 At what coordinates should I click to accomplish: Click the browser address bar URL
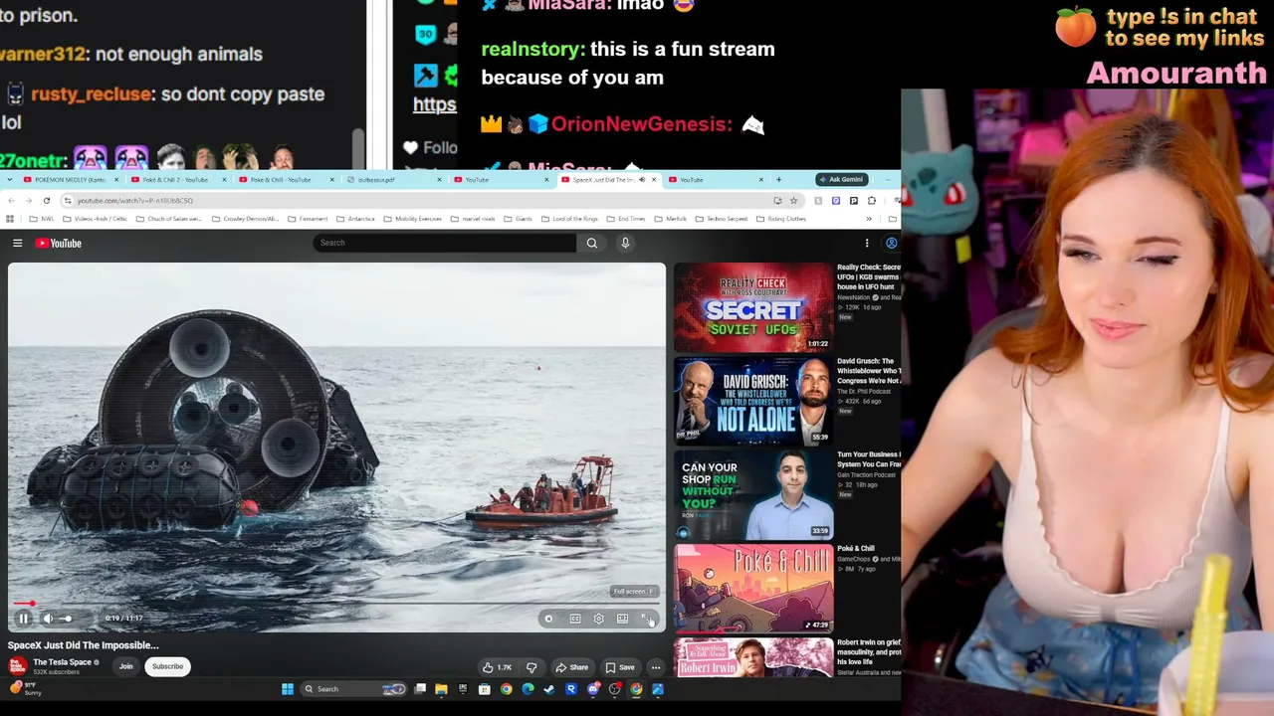point(135,201)
